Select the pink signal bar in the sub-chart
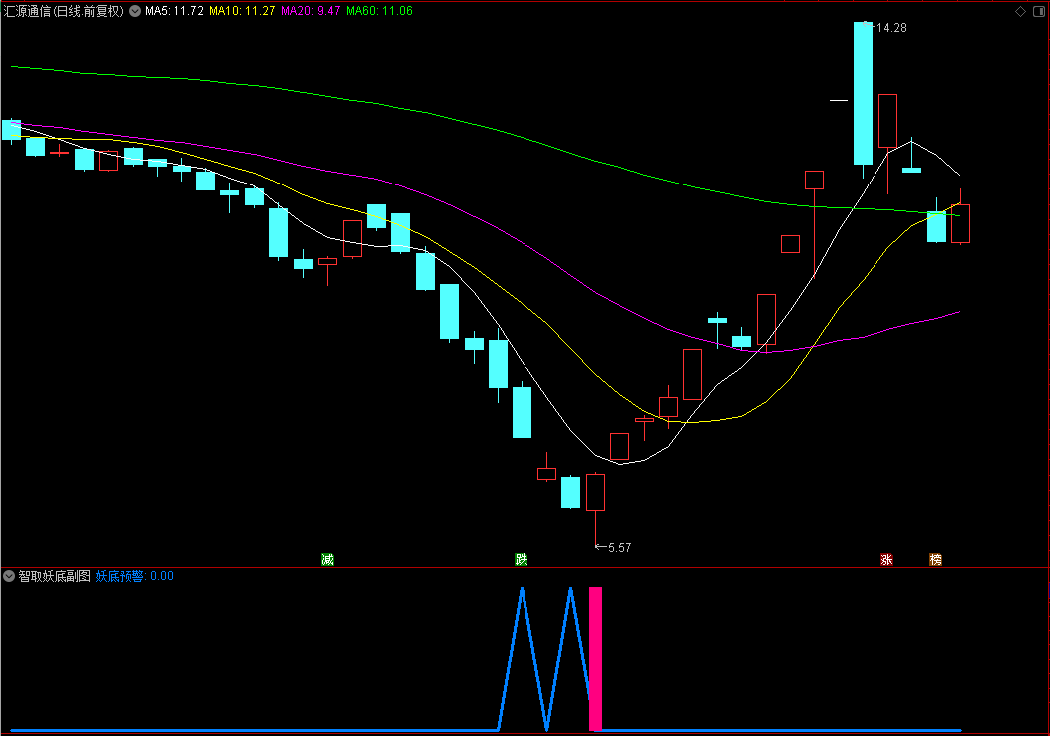Viewport: 1050px width, 736px height. (595, 659)
